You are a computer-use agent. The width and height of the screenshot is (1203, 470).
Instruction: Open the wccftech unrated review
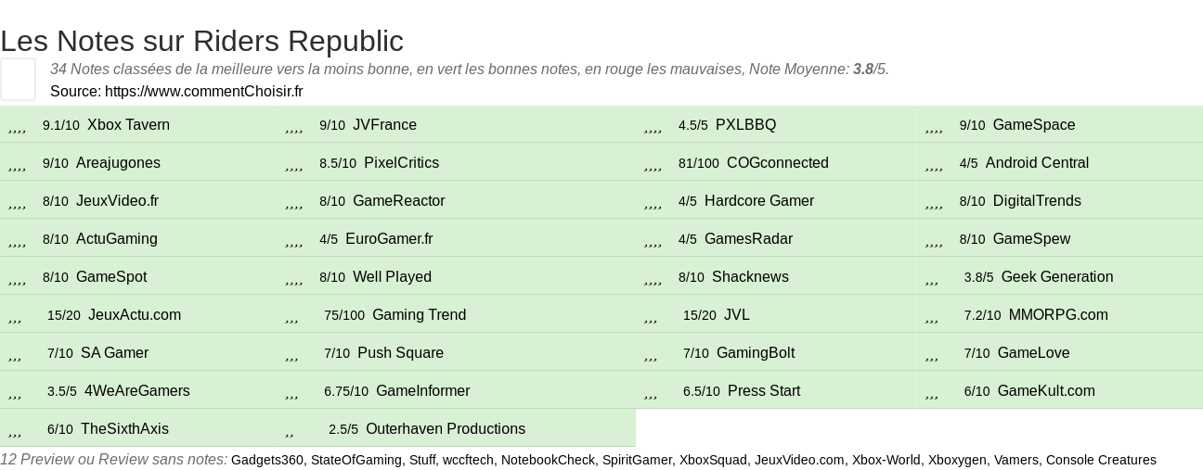(468, 460)
